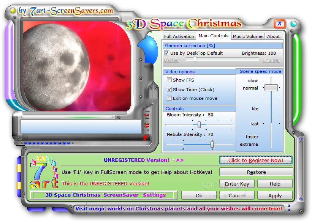The image size is (312, 222).
Task: Click the cyan round light beside X button
Action: [293, 24]
